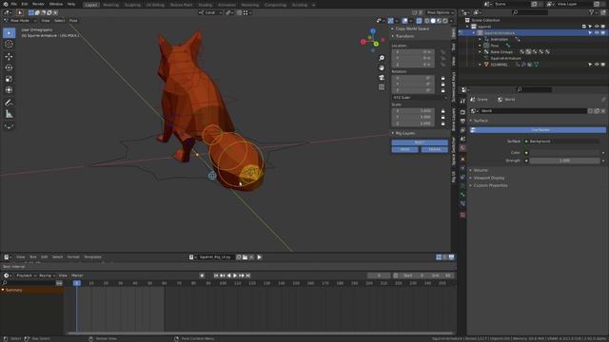Hide SQUIRREL object via eye icon
Image resolution: width=609 pixels, height=342 pixels.
[x=597, y=65]
